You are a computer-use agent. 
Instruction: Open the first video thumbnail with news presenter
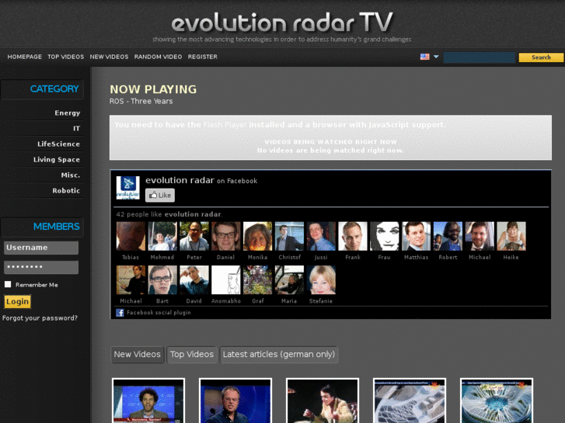pos(148,400)
